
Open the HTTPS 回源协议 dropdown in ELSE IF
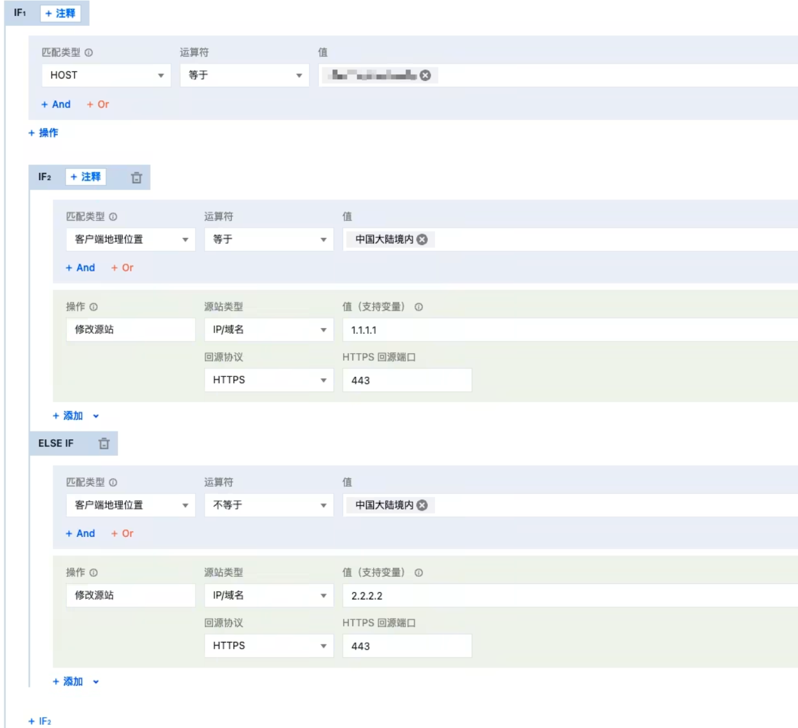(268, 646)
